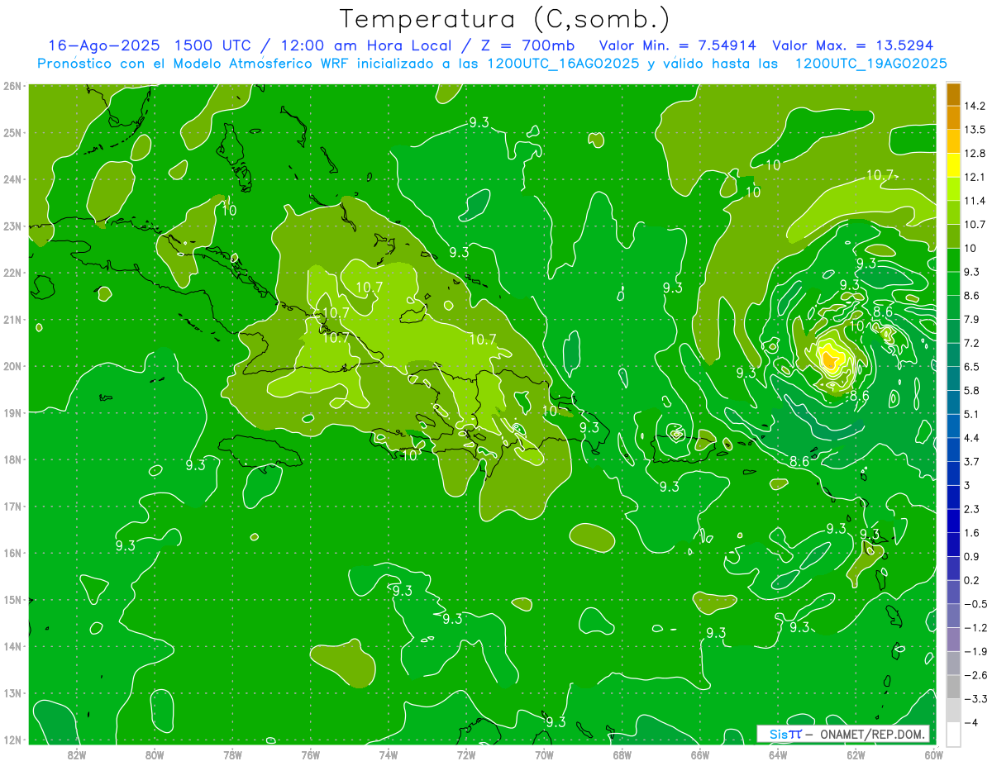The height and width of the screenshot is (766, 992).
Task: Click the '70W' longitude axis label
Action: coord(544,754)
